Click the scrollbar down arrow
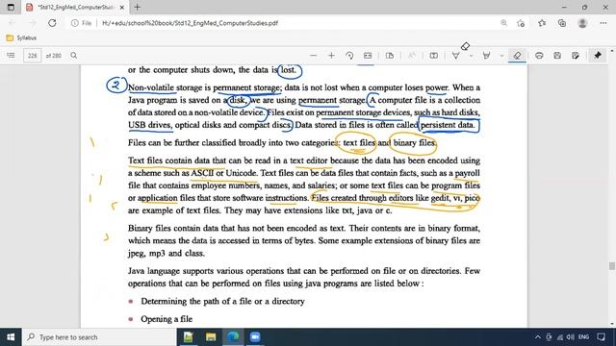616x346 pixels. tap(612, 324)
